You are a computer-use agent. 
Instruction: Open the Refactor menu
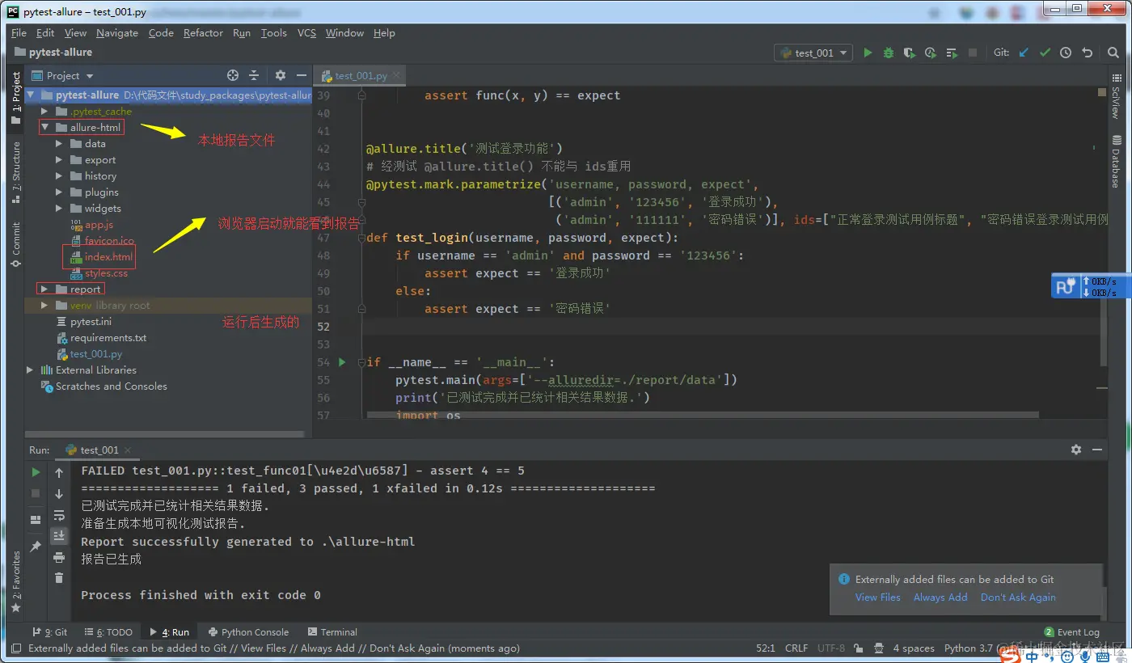[203, 32]
